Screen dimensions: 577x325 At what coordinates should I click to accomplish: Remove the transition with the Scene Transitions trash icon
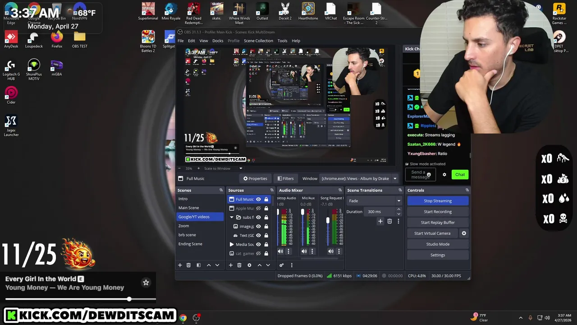point(389,221)
